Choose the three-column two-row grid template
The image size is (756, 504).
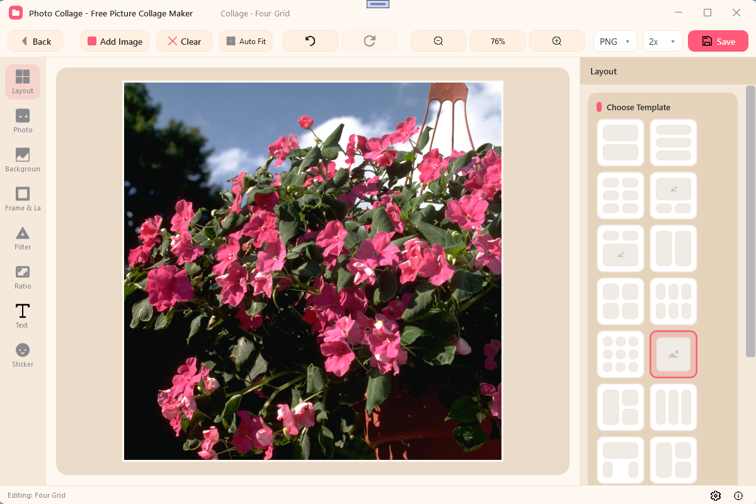coord(673,301)
